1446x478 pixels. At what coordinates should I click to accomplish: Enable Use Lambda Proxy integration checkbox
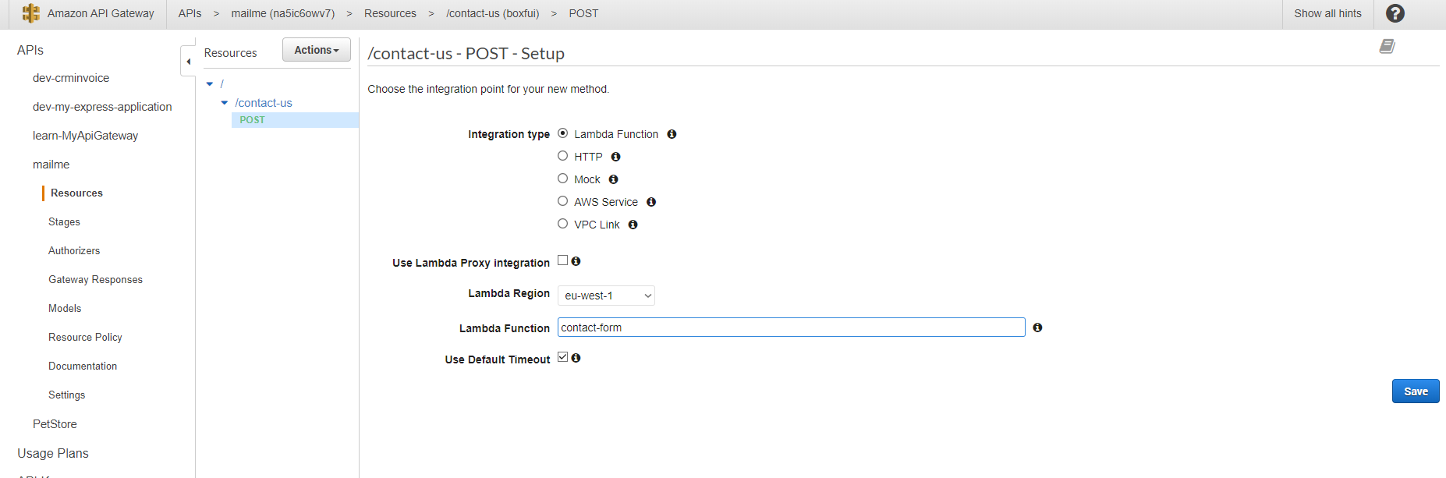click(562, 260)
